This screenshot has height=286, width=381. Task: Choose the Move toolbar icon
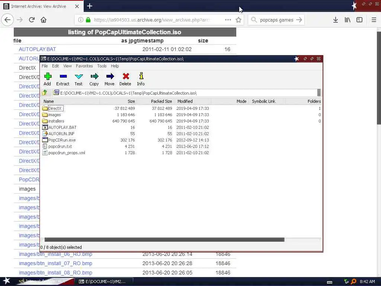[110, 76]
